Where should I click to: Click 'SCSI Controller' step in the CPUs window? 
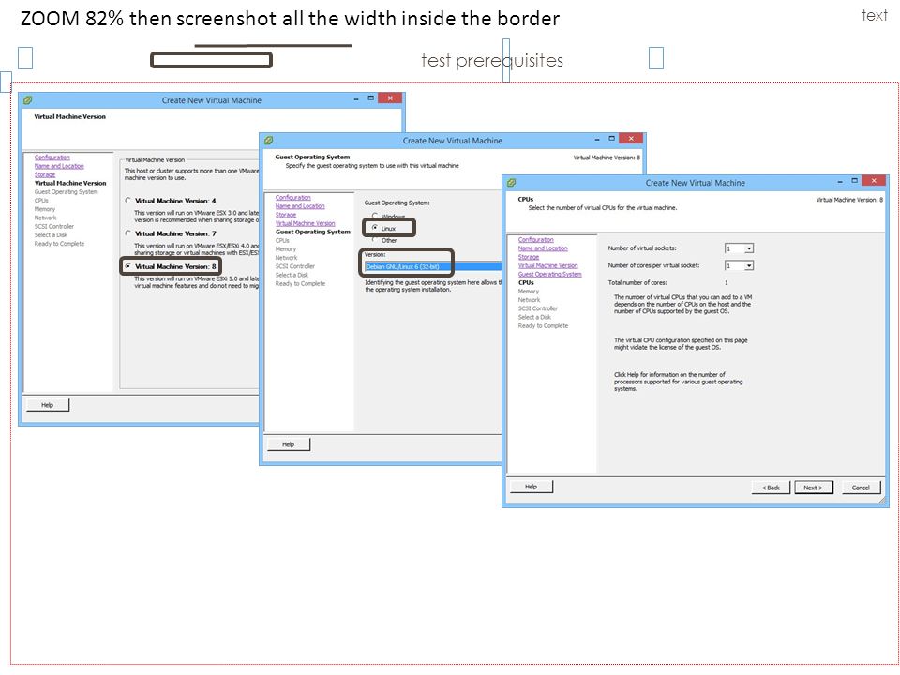click(537, 308)
